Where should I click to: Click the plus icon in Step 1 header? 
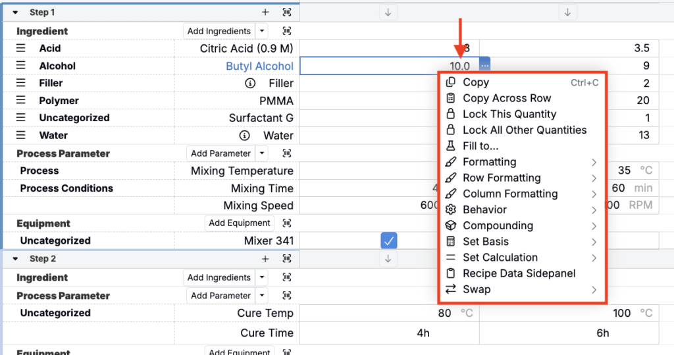[265, 13]
